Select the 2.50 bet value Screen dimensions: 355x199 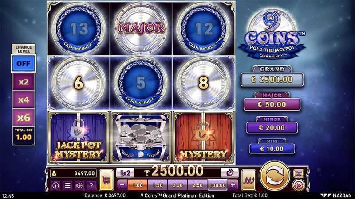point(197,185)
